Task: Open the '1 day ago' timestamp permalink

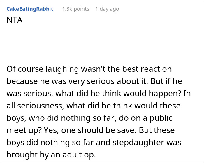Action: coord(107,9)
